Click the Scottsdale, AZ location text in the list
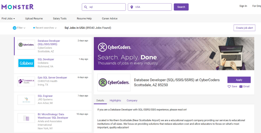 pos(46,51)
